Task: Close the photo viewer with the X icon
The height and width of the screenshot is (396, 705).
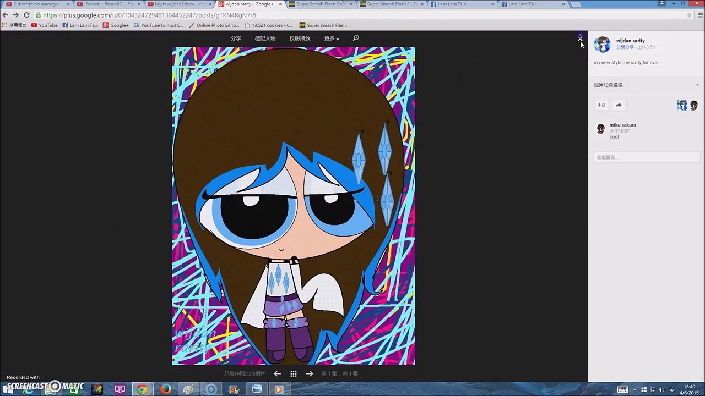Action: pos(580,38)
